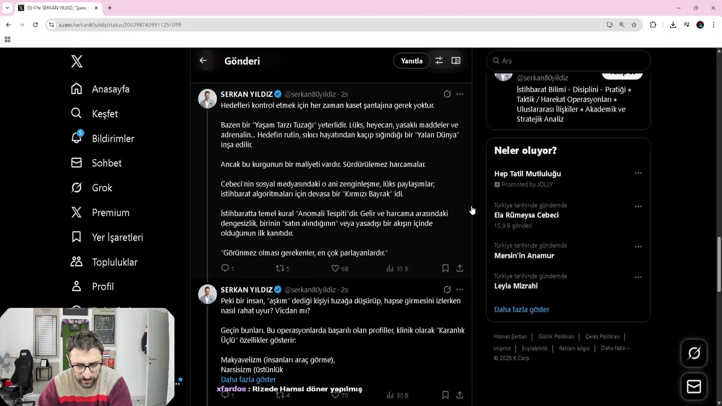Open reader view book icon
The image size is (722, 406).
point(456,60)
